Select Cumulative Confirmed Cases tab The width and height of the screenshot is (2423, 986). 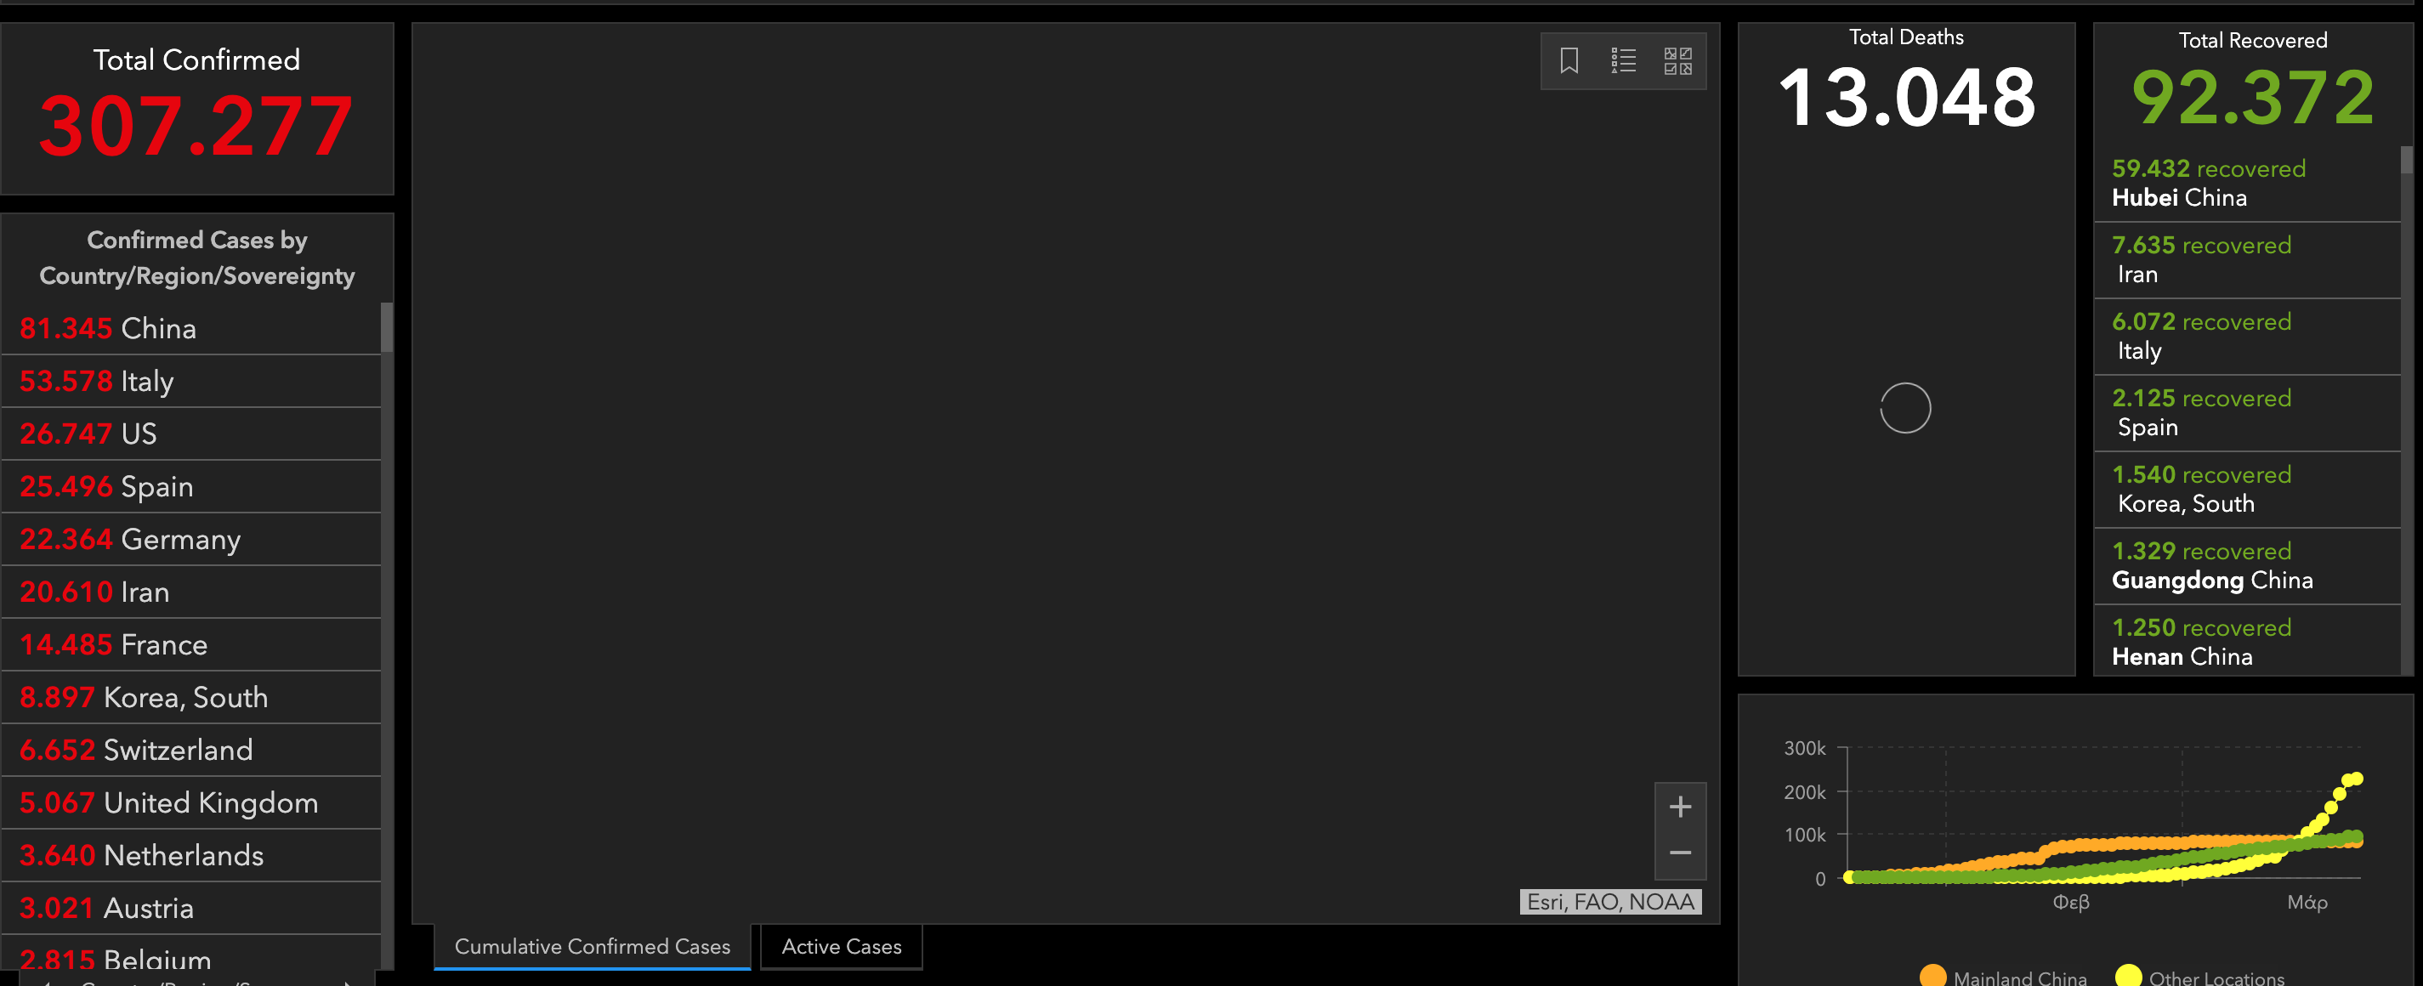pos(592,947)
